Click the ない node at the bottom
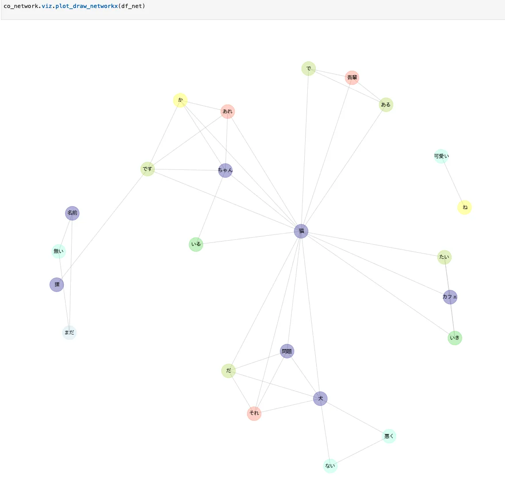505x484 pixels. coord(330,466)
